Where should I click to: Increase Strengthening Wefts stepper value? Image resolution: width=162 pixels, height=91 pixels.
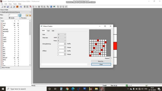tap(65, 43)
